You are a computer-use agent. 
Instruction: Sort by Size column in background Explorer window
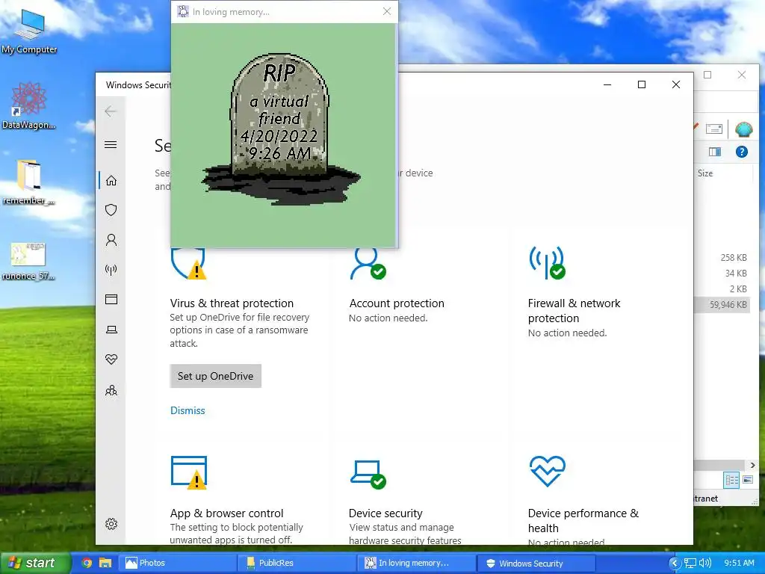(705, 173)
